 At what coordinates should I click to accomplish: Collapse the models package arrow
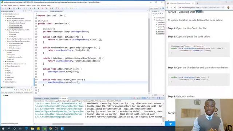(x=5, y=30)
